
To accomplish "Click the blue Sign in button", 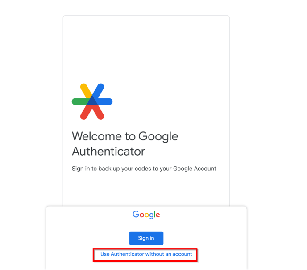I will coord(146,238).
